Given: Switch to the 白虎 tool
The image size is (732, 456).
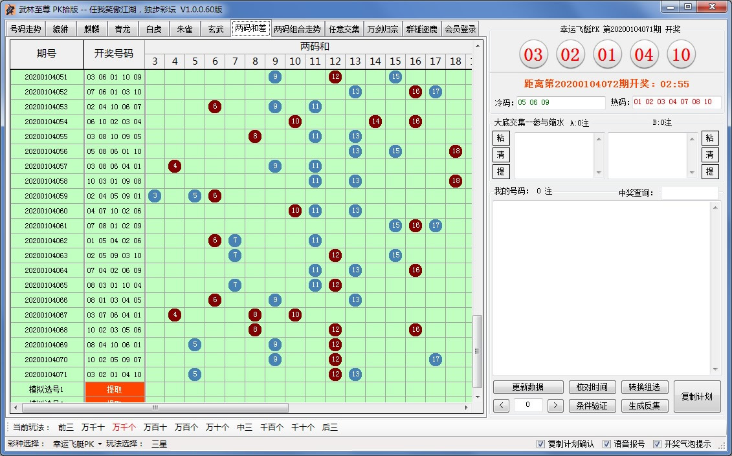Looking at the screenshot, I should point(153,28).
